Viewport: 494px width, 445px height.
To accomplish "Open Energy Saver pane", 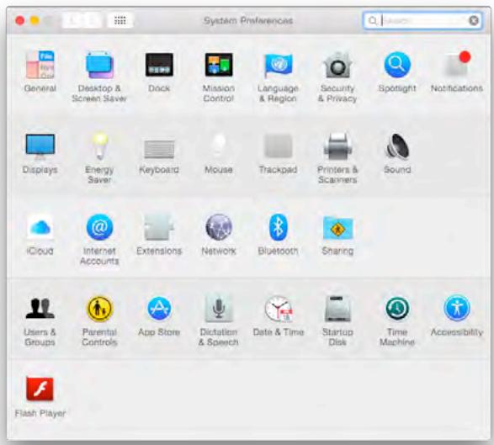I will point(99,146).
